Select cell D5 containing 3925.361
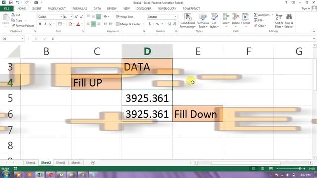The width and height of the screenshot is (317, 178). (147, 98)
